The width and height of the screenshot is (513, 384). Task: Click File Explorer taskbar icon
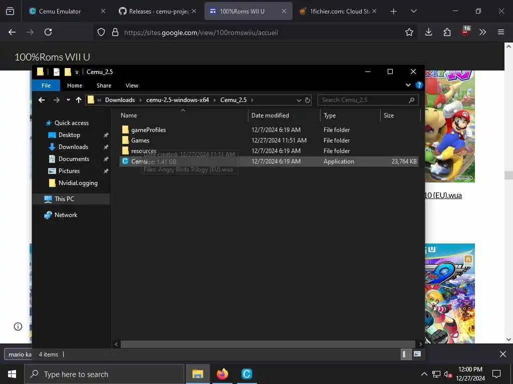pyautogui.click(x=197, y=374)
